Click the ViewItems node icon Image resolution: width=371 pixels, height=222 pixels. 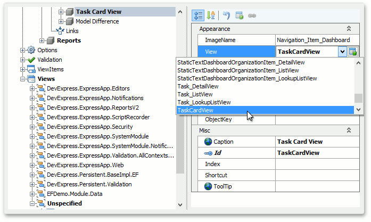31,69
